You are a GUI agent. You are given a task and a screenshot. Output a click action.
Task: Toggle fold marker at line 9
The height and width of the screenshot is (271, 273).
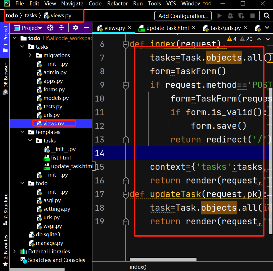(x=126, y=86)
